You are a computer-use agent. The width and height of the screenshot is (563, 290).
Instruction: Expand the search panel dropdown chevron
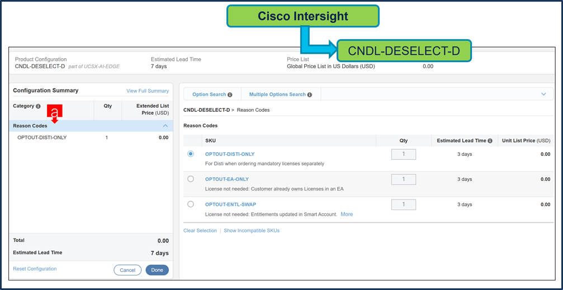click(543, 94)
